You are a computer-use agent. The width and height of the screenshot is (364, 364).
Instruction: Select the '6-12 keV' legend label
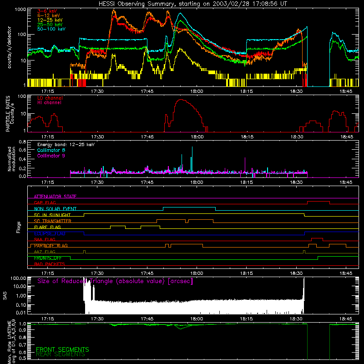(48, 15)
